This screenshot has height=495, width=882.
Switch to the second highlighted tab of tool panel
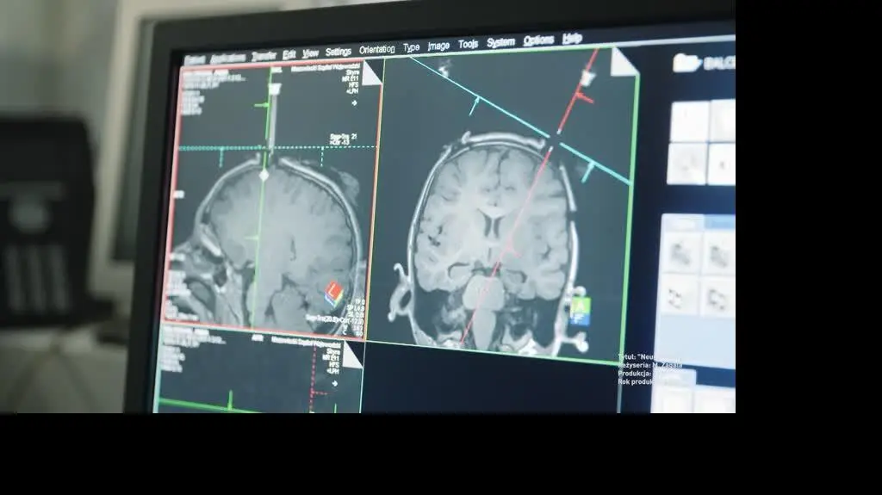tap(720, 221)
